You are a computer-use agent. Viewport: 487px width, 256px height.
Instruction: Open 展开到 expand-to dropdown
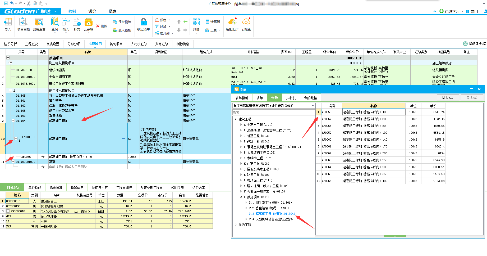[164, 33]
